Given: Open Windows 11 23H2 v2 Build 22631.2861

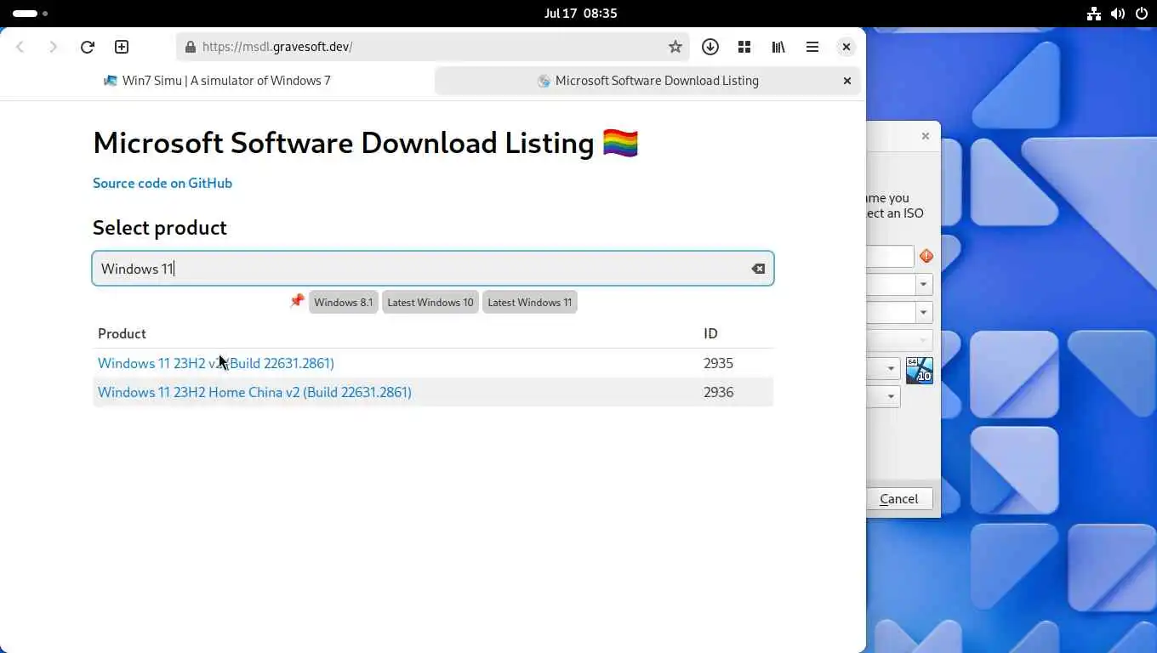Looking at the screenshot, I should pos(216,363).
